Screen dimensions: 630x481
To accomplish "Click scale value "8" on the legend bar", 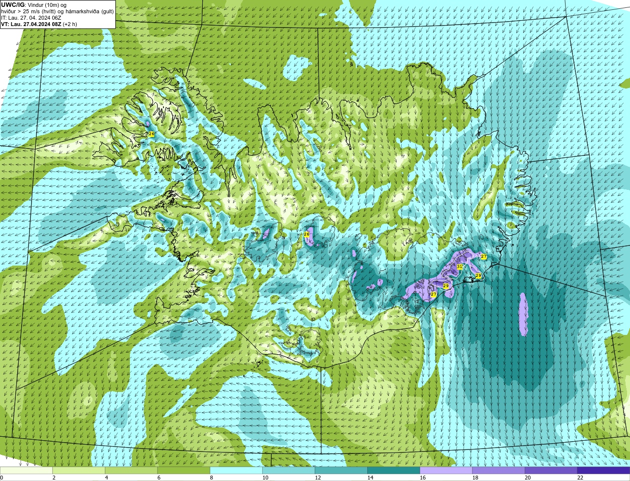I will click(x=211, y=478).
